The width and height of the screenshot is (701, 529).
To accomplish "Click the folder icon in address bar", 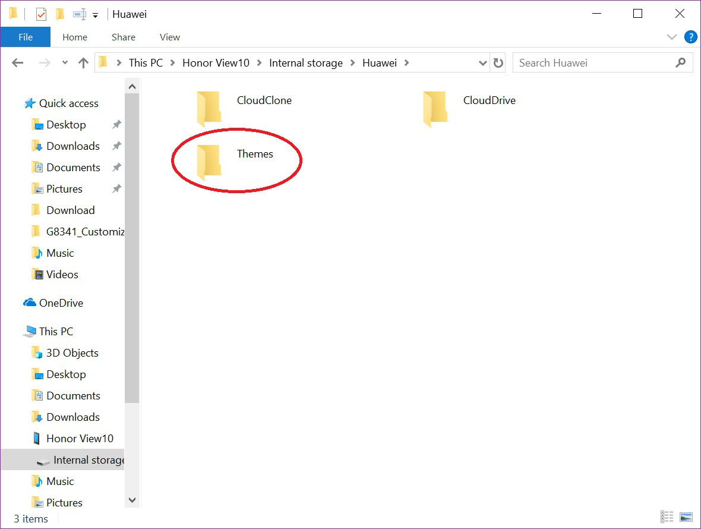I will [x=103, y=62].
